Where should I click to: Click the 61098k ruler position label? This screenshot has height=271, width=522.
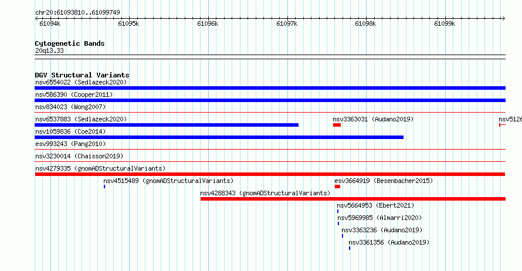pyautogui.click(x=365, y=23)
